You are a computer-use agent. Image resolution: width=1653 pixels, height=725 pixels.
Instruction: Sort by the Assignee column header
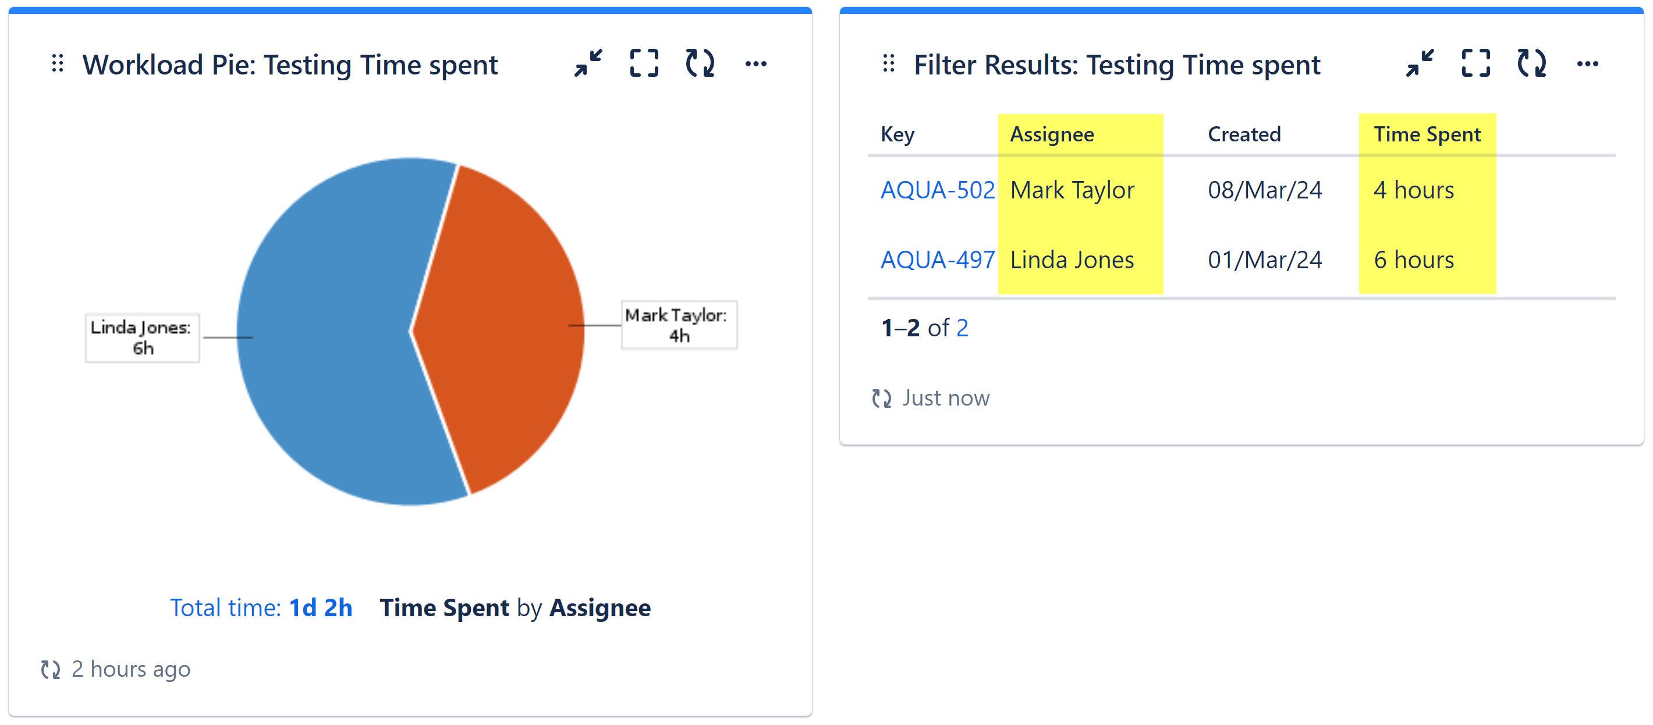tap(1052, 133)
